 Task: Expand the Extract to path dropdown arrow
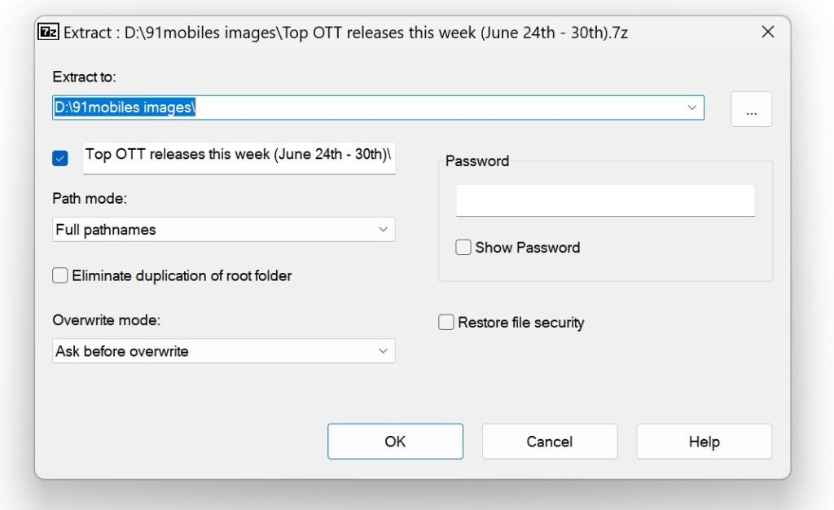click(x=691, y=107)
